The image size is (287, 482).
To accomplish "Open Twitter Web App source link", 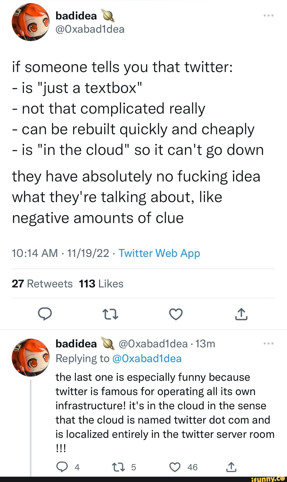I will click(159, 253).
